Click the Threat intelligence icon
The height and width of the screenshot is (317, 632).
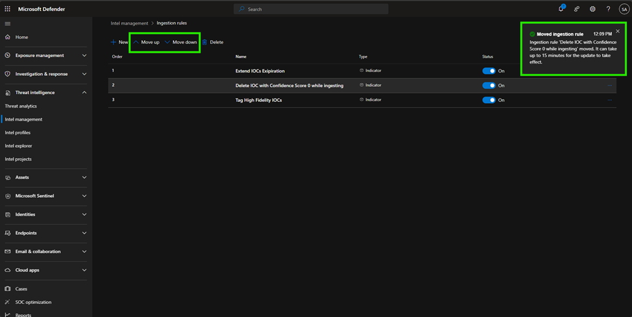pyautogui.click(x=7, y=93)
